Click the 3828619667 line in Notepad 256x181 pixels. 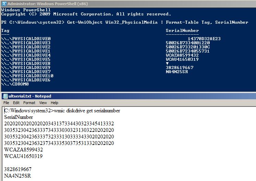(x=18, y=169)
